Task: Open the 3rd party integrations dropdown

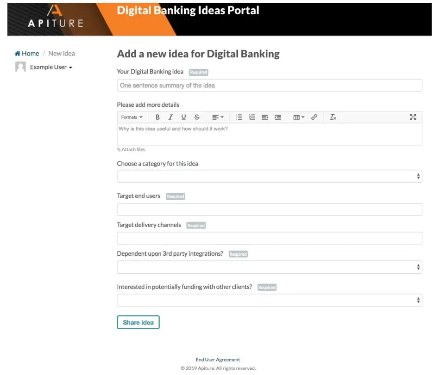Action: 270,267
